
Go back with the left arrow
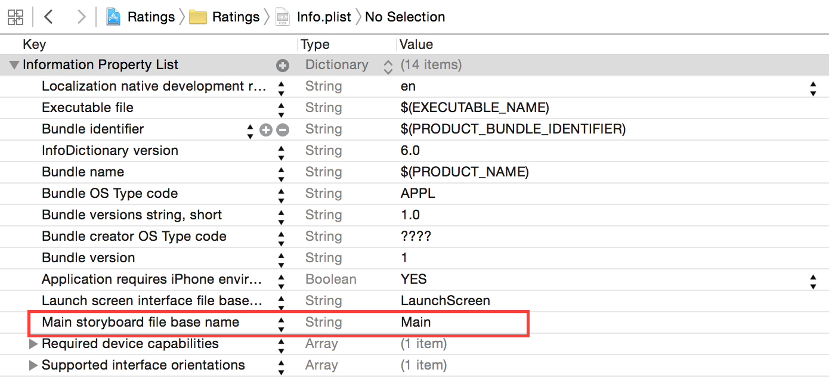click(49, 17)
